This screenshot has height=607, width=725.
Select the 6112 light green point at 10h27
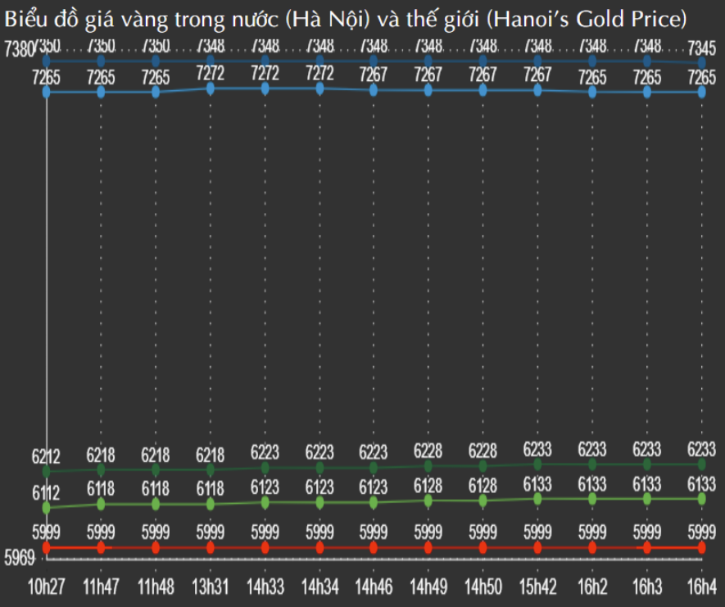click(x=47, y=508)
